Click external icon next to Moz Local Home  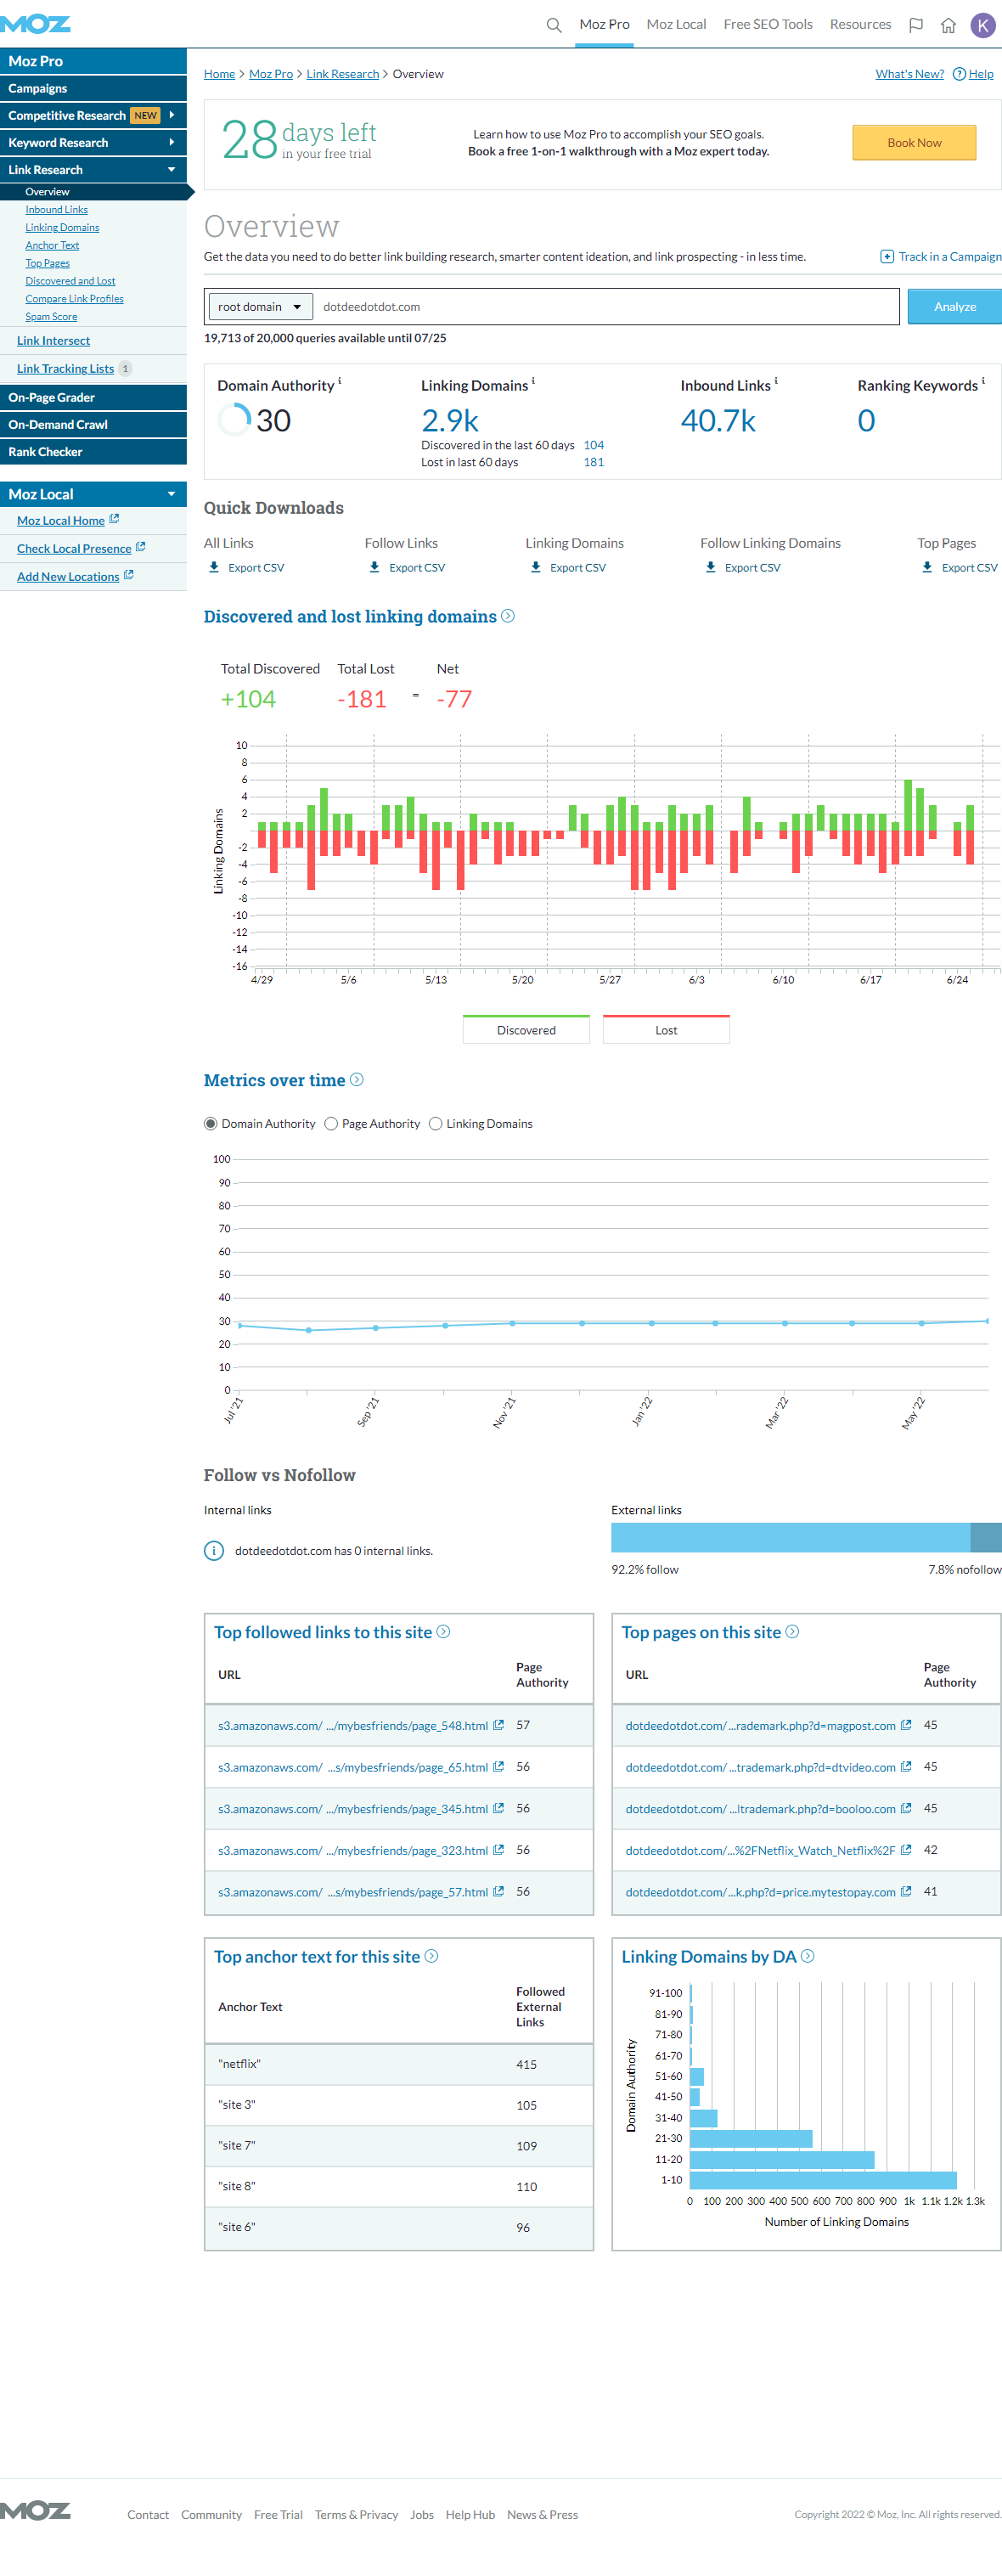114,520
